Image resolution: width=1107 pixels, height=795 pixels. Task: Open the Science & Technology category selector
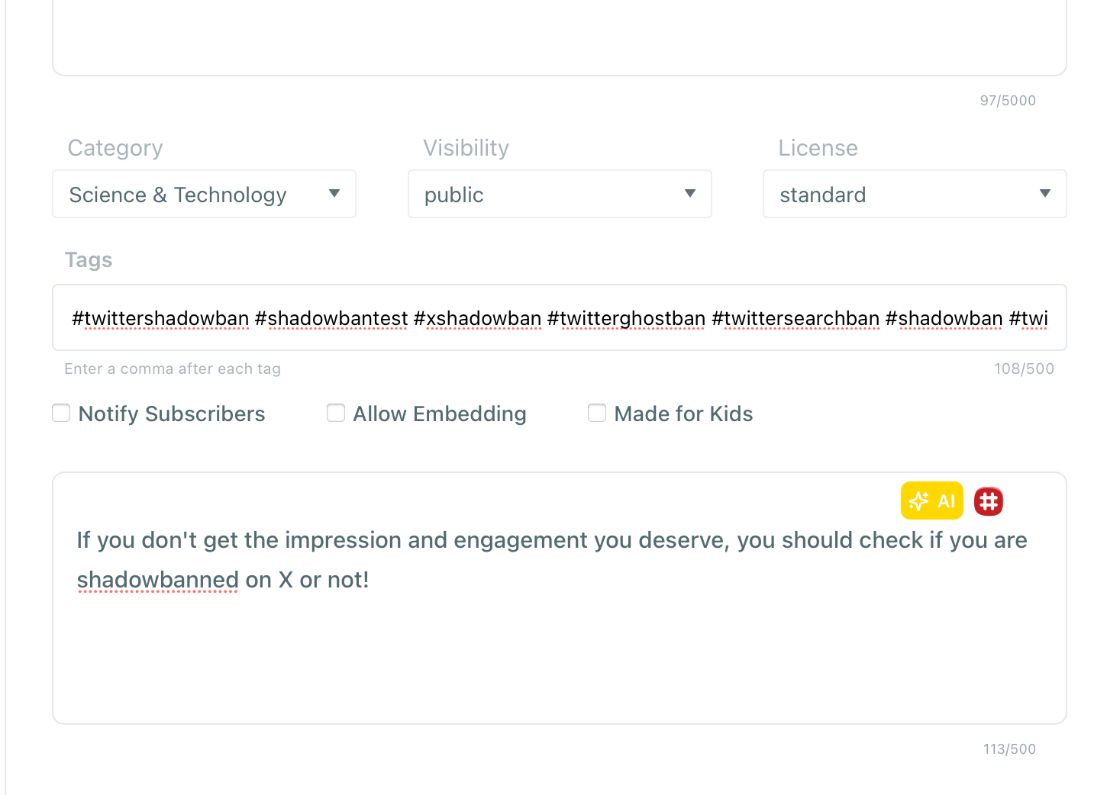pos(178,195)
